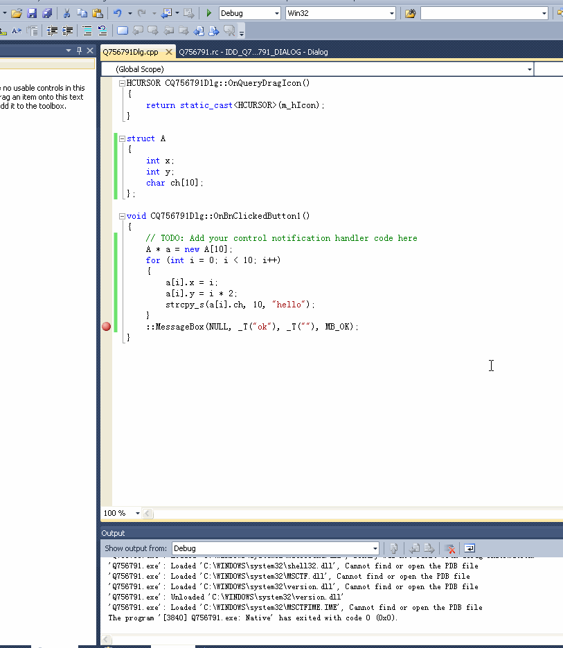Save the current file with the floppy icon

point(32,13)
